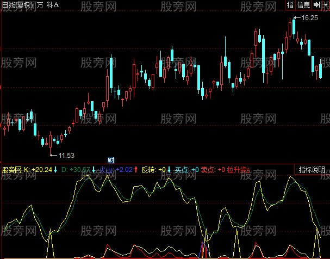Click the 卖点 indicator label

pyautogui.click(x=207, y=170)
